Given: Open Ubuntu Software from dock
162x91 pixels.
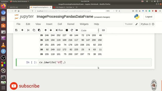Looking at the screenshot, I should (x=3, y=26).
